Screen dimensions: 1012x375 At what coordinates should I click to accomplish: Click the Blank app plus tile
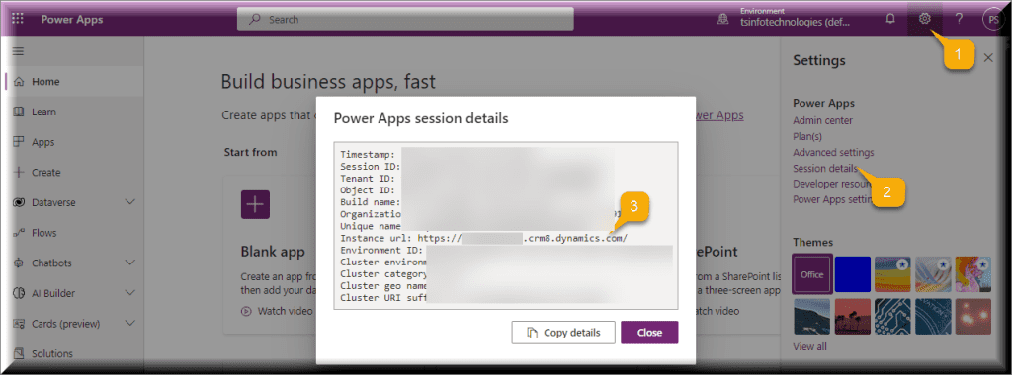click(x=255, y=205)
